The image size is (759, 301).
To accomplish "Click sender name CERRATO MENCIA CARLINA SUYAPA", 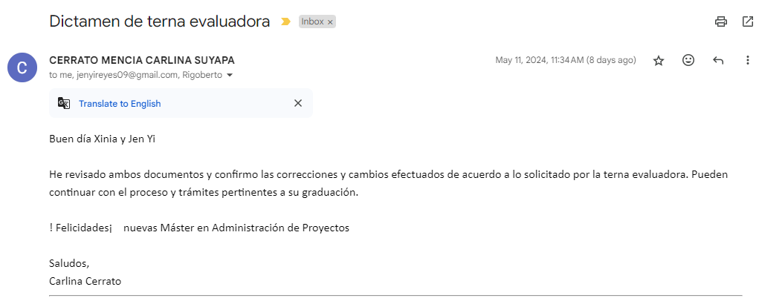I will pyautogui.click(x=141, y=60).
